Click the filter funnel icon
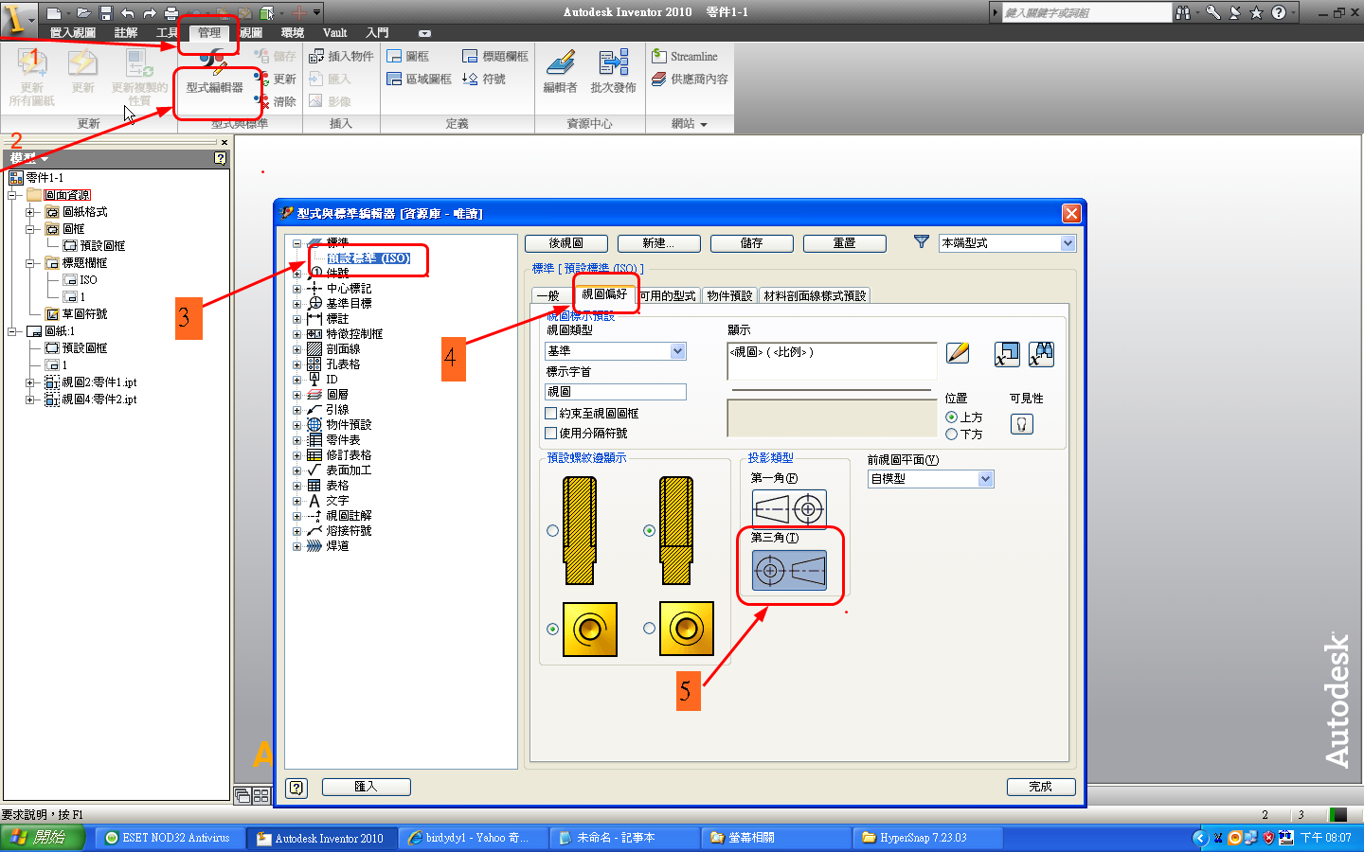The width and height of the screenshot is (1364, 852). (x=921, y=242)
